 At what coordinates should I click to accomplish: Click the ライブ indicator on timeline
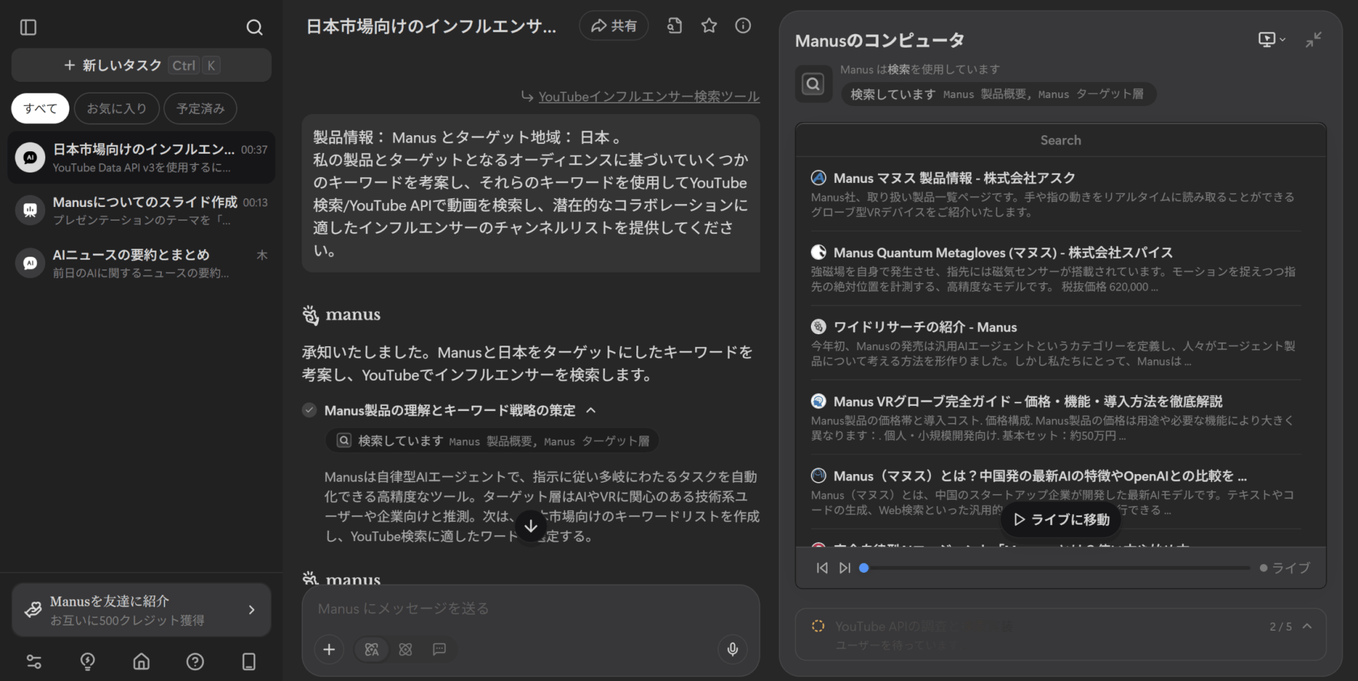1284,568
